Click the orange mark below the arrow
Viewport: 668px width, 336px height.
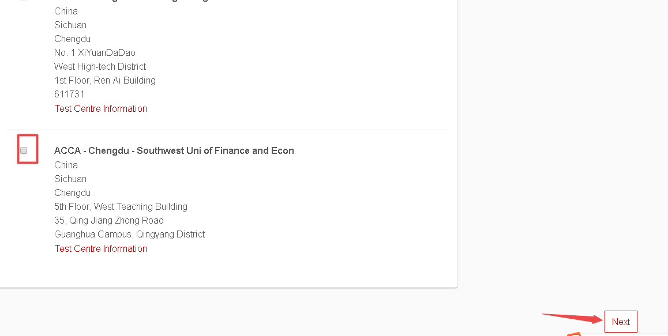pyautogui.click(x=573, y=333)
